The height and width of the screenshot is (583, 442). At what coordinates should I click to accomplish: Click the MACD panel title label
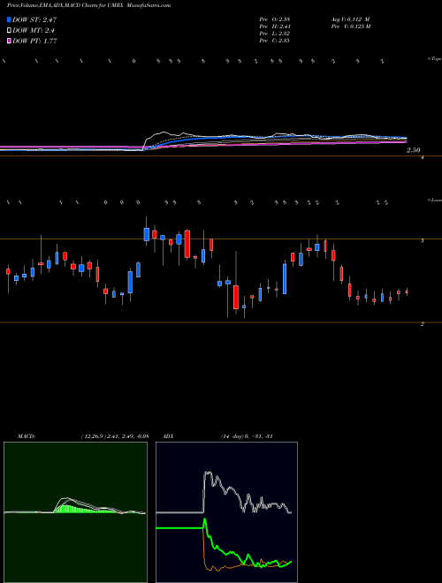coord(27,436)
